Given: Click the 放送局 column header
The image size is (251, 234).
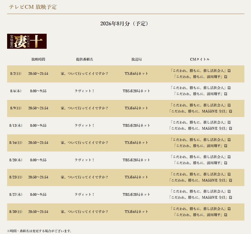Looking at the screenshot, I should click(x=136, y=59).
